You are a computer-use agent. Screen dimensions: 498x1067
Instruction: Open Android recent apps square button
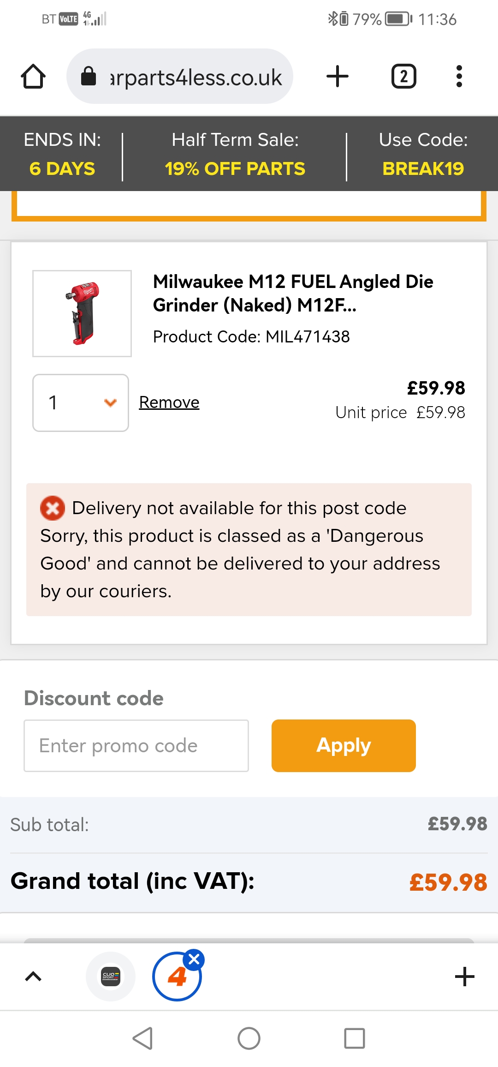[354, 1038]
